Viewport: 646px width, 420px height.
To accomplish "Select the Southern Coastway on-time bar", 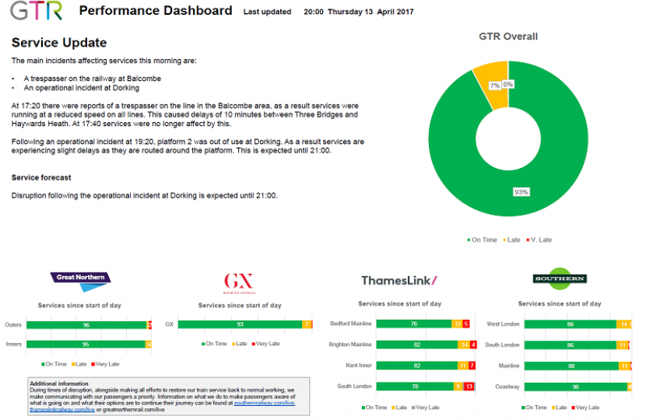I will coord(574,386).
